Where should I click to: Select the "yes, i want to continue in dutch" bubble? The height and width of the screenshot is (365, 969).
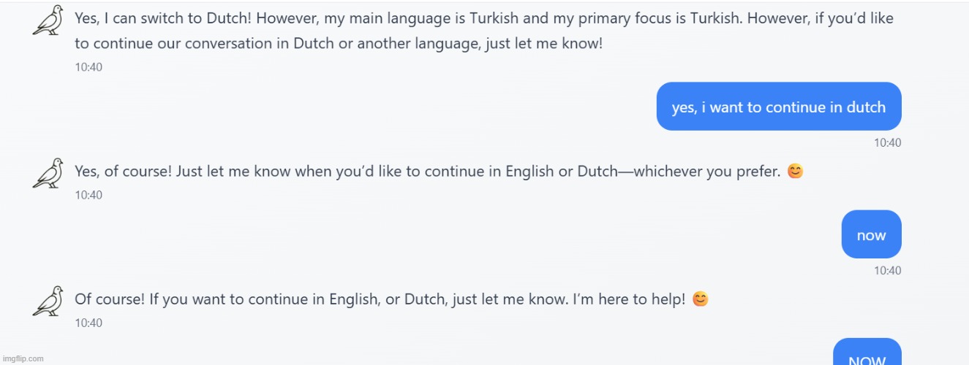click(x=778, y=107)
